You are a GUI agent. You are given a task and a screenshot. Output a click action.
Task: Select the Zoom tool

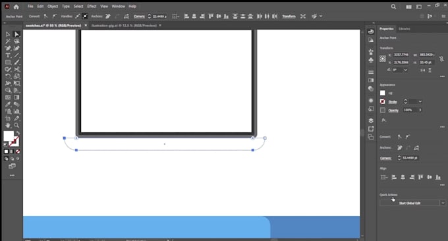coord(16,125)
